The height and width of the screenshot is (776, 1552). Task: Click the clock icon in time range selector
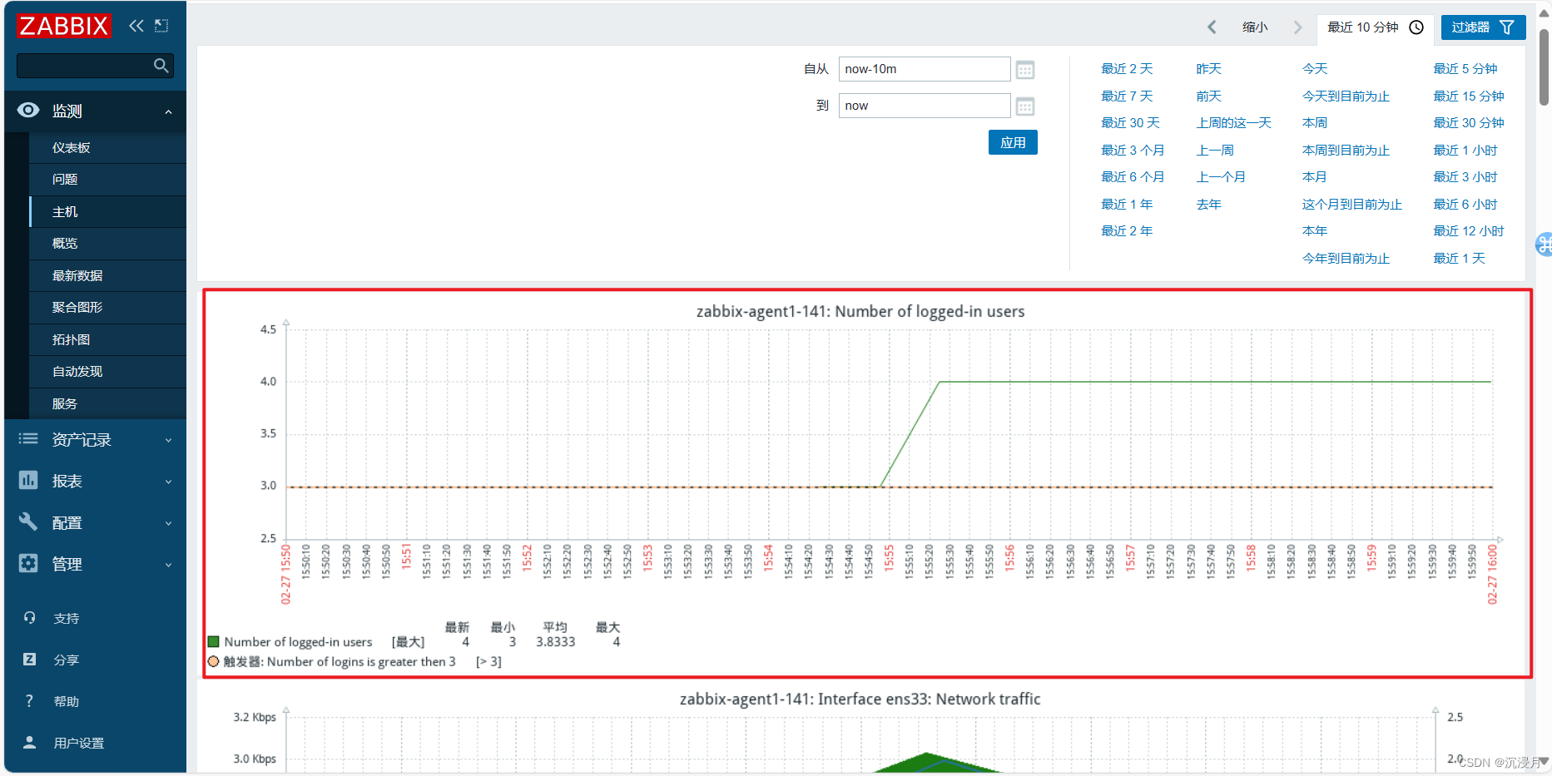tap(1416, 27)
